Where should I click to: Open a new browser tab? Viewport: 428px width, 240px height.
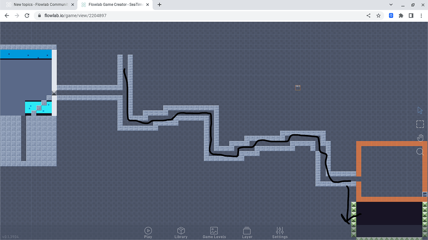point(159,5)
